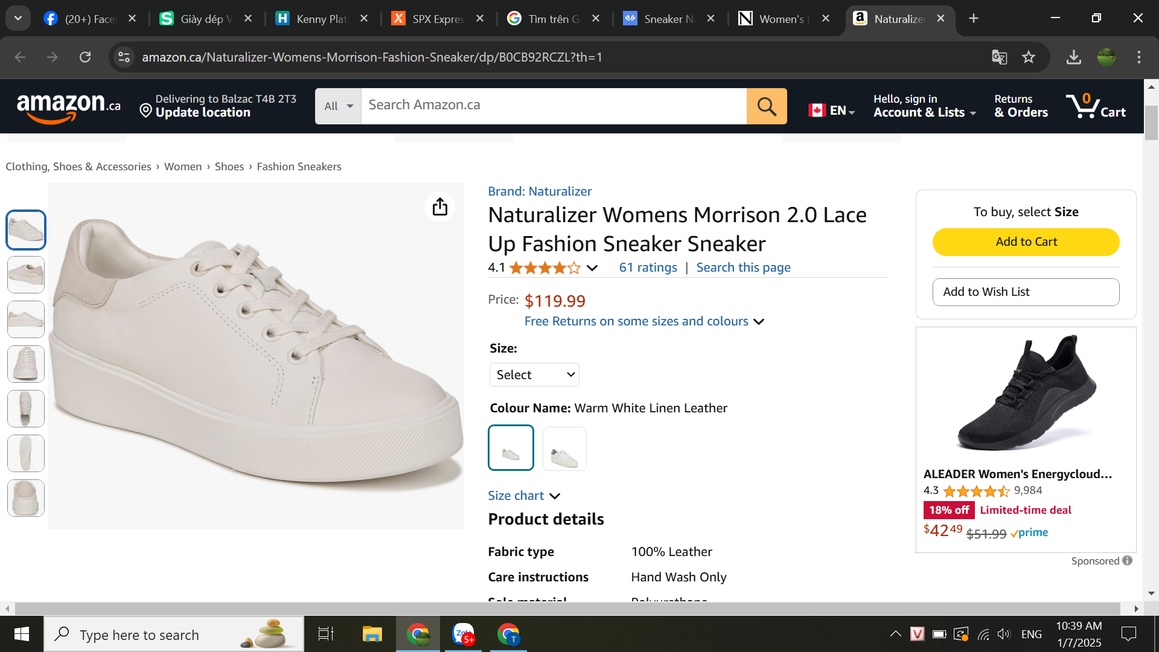This screenshot has height=652, width=1159.
Task: Expand the Size chart section
Action: (524, 496)
